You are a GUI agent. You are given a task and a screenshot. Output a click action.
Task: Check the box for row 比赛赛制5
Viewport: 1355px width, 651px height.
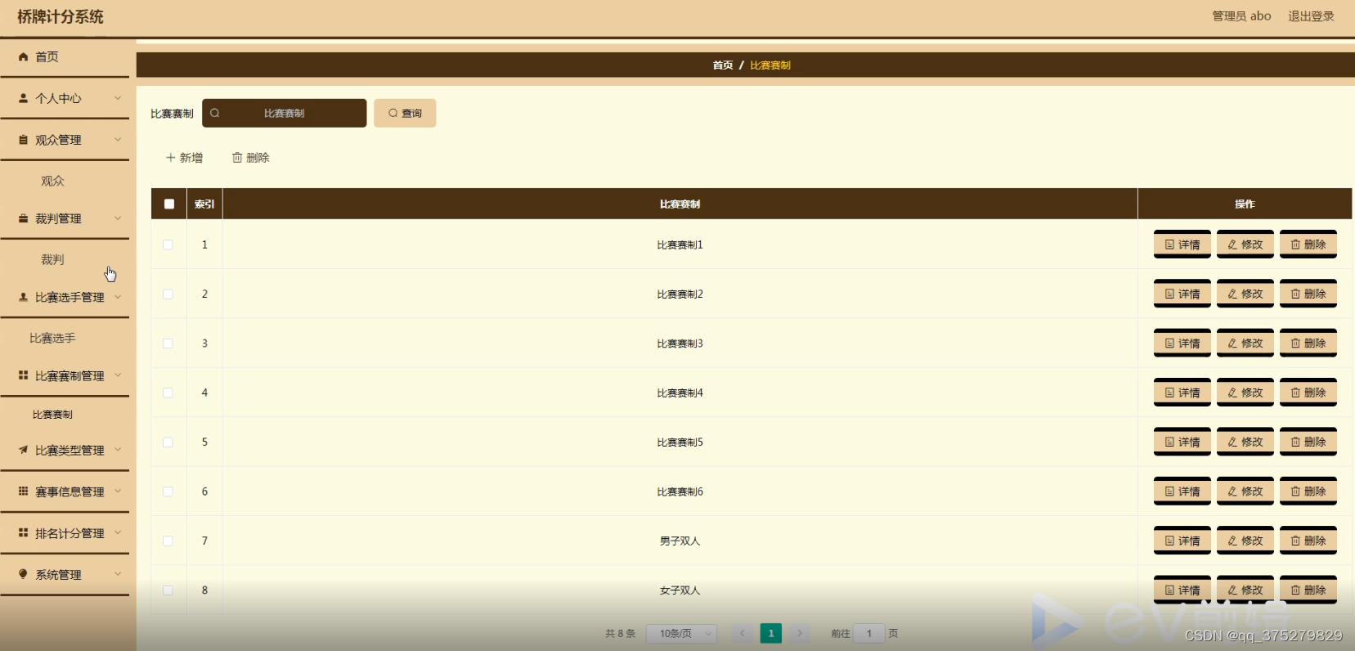[168, 442]
